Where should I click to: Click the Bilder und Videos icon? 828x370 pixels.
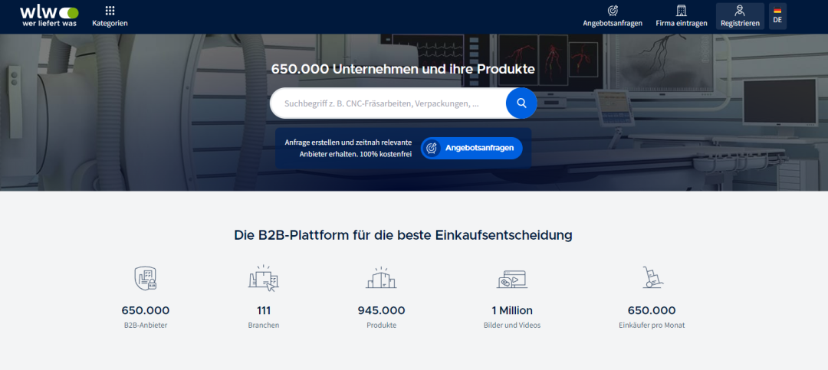click(x=511, y=278)
